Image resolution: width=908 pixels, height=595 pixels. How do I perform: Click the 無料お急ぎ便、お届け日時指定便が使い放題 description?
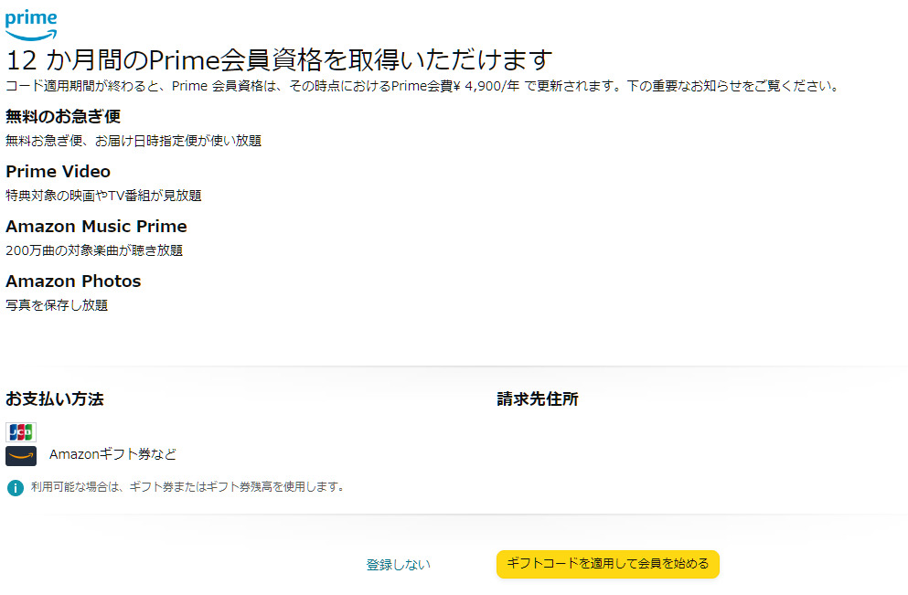coord(134,141)
